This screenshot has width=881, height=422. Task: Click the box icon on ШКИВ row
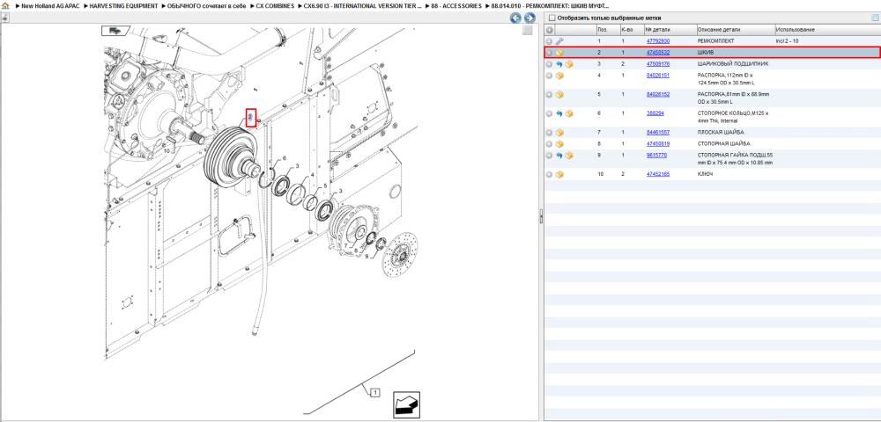point(559,53)
